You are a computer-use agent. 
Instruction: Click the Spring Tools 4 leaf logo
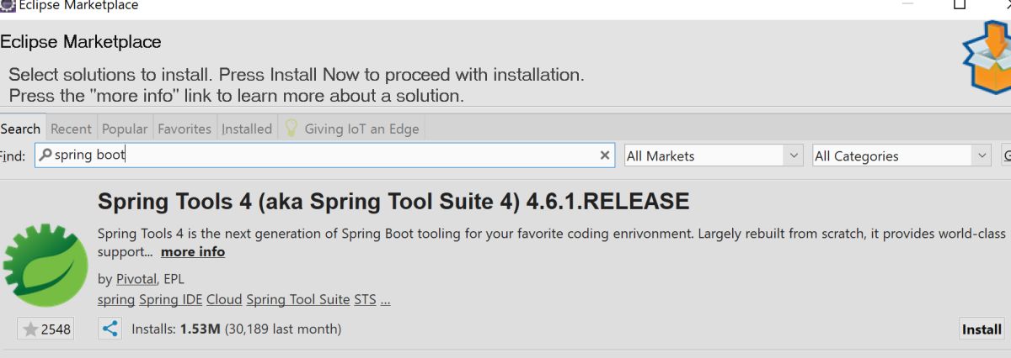44,265
